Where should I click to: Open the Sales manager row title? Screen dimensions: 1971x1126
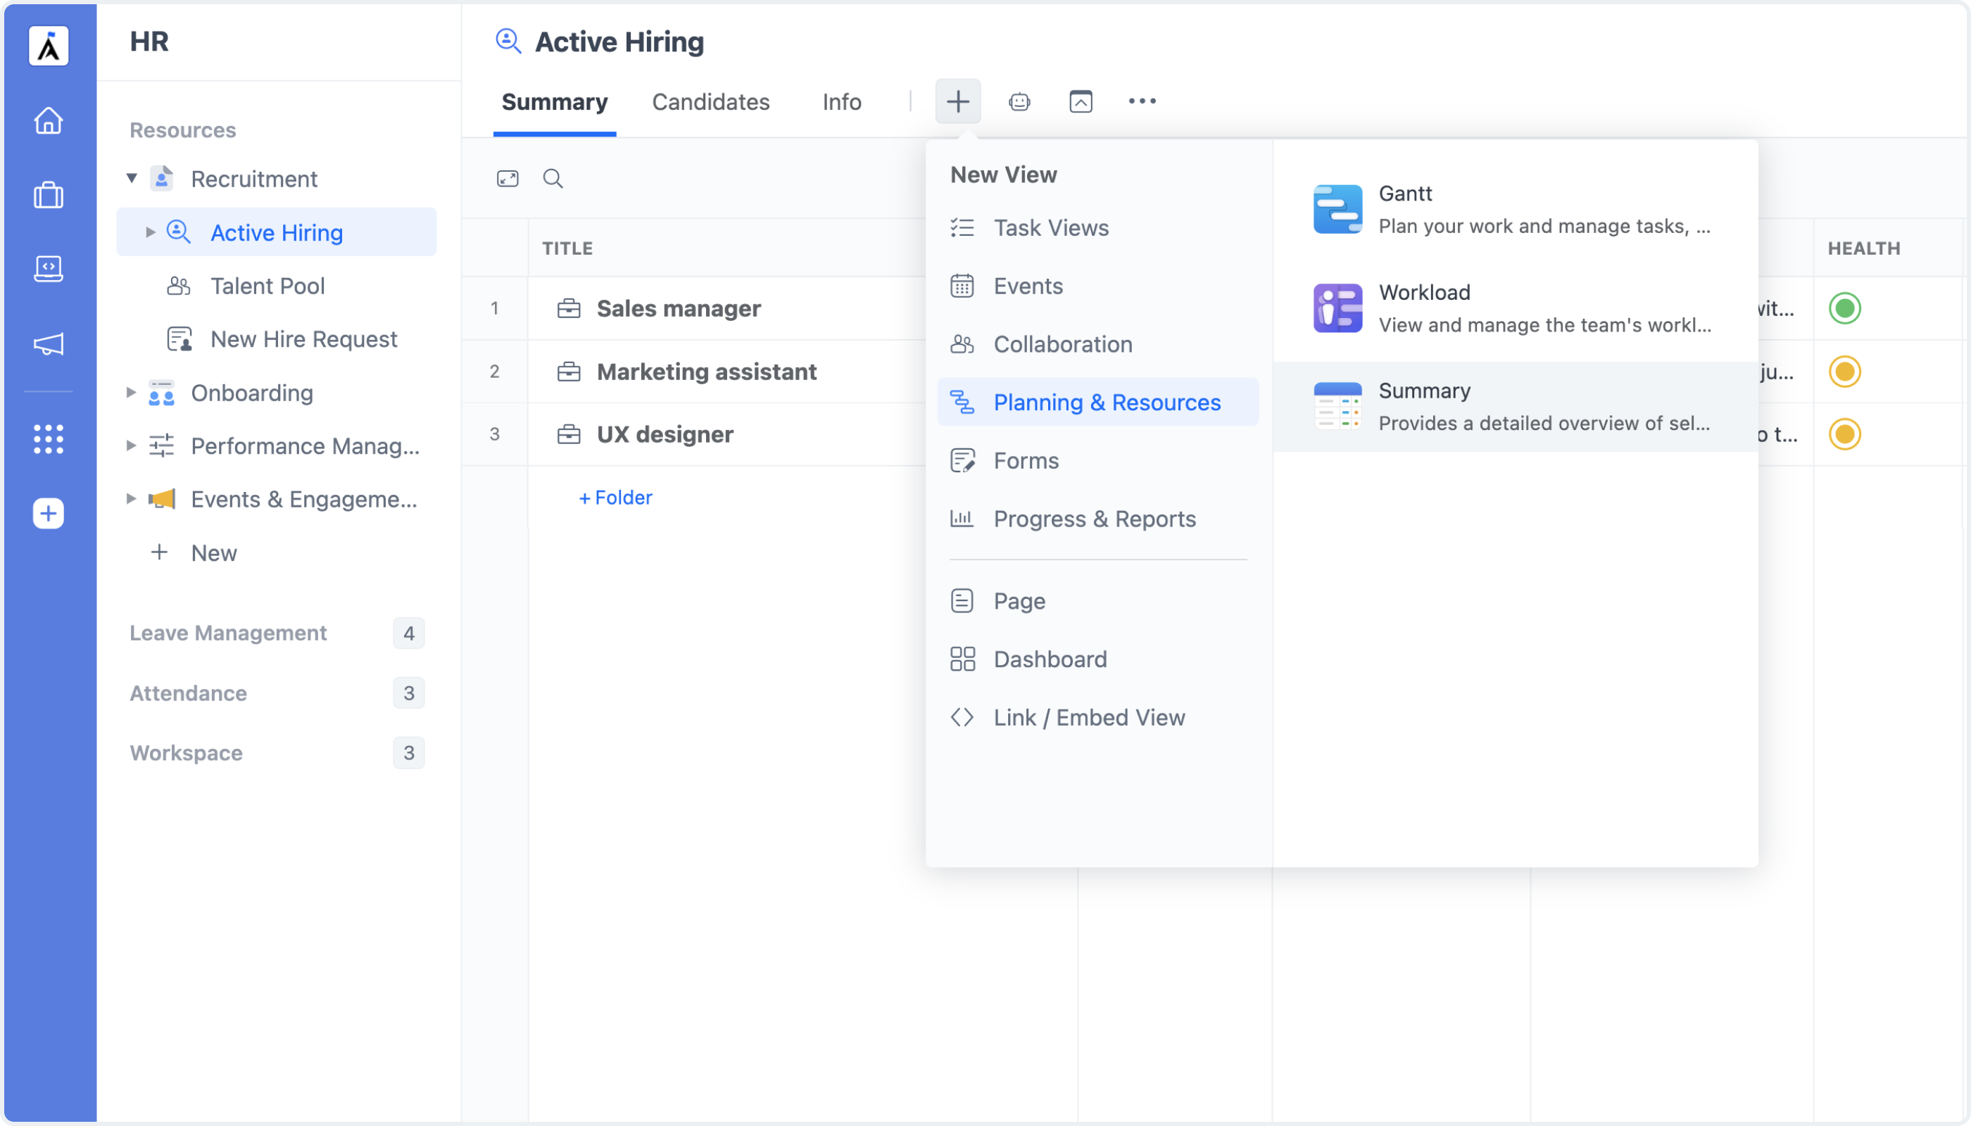[x=679, y=308]
